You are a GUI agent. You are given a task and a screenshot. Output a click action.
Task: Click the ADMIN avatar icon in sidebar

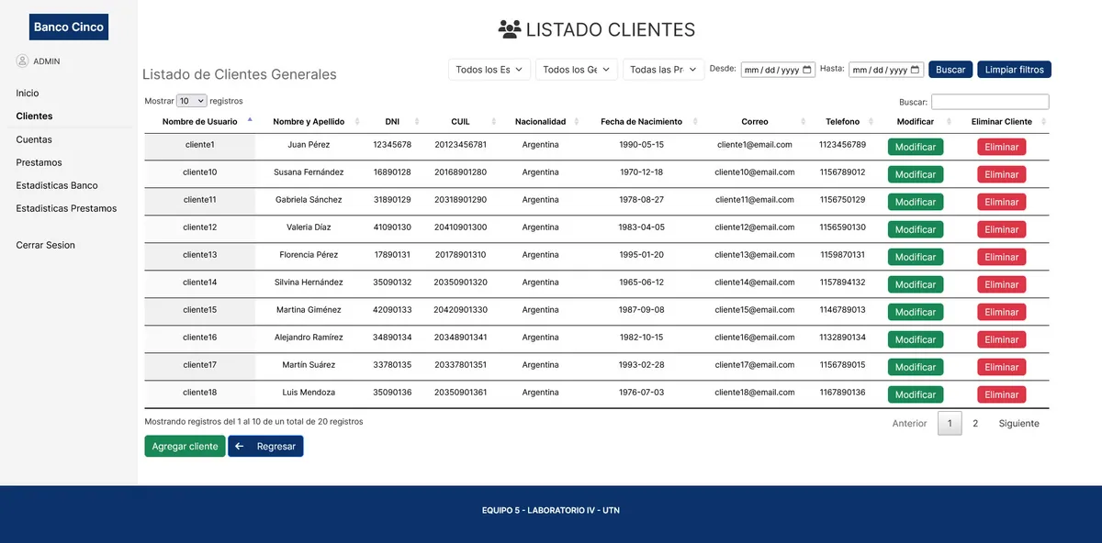[x=22, y=61]
